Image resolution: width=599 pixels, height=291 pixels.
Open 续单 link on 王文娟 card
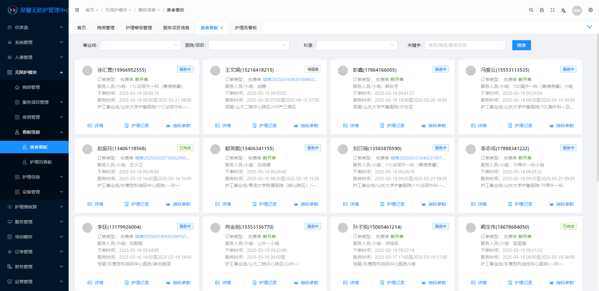pos(290,79)
